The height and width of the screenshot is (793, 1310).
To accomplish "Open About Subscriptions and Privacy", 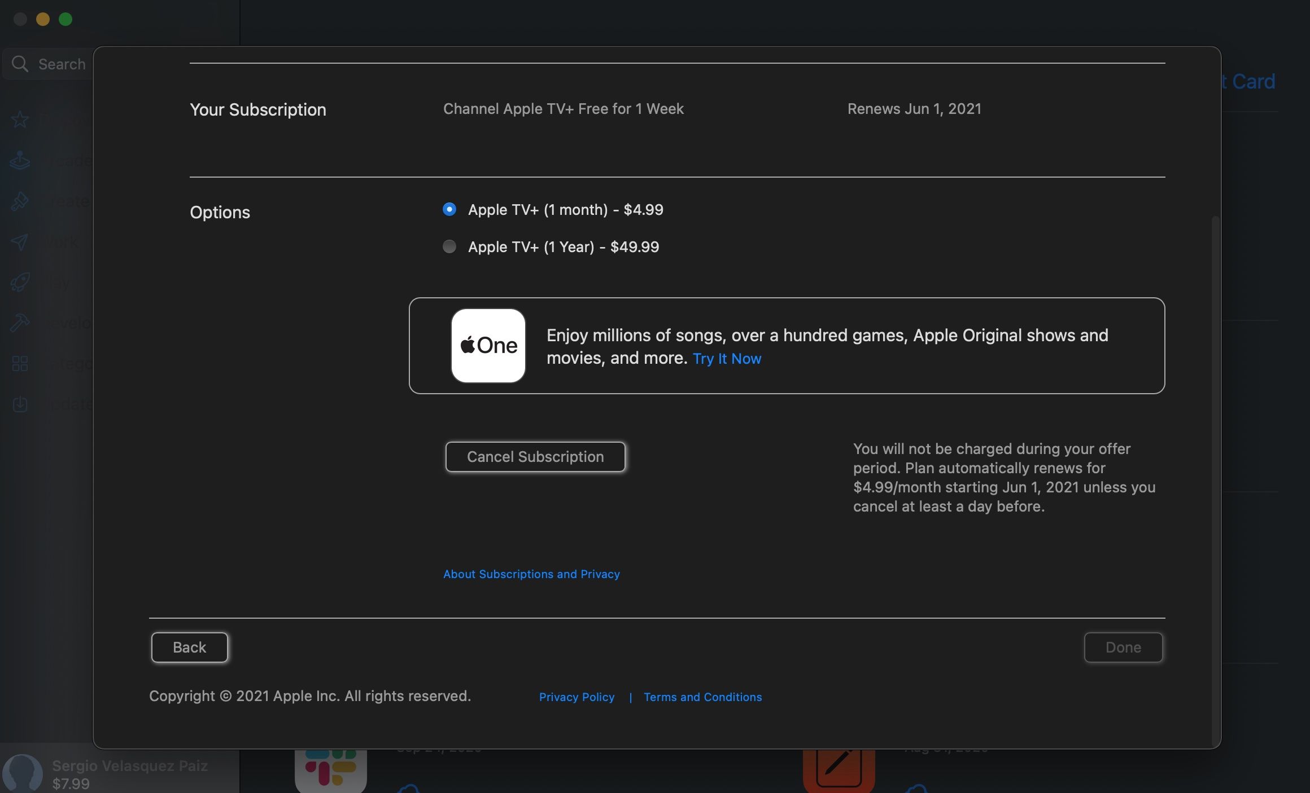I will pyautogui.click(x=531, y=574).
